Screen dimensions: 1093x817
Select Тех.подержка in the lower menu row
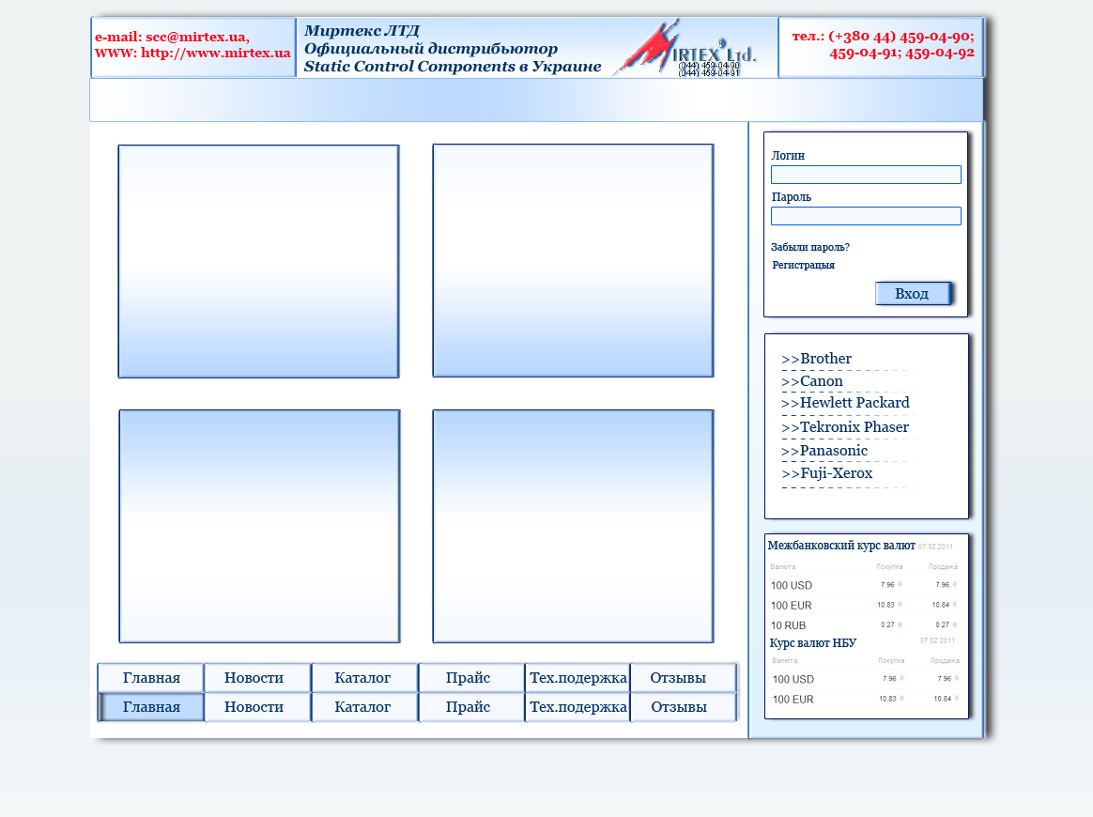click(x=577, y=707)
